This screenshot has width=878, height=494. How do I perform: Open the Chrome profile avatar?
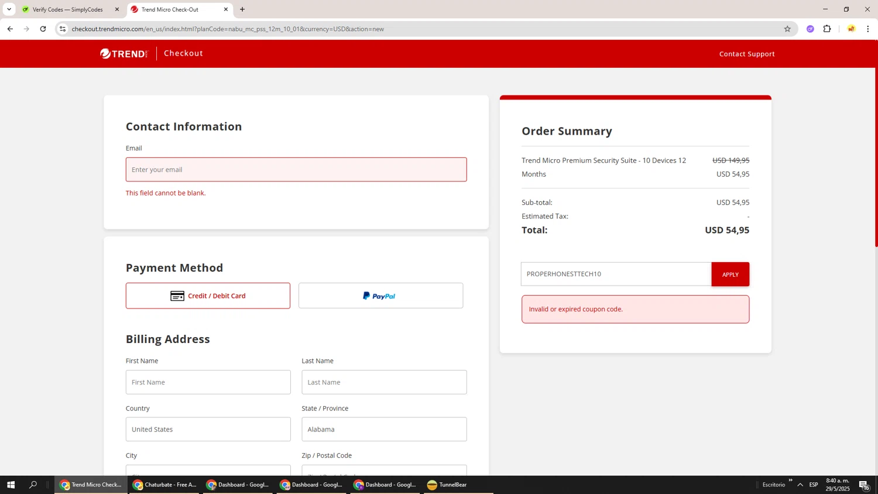pos(851,29)
